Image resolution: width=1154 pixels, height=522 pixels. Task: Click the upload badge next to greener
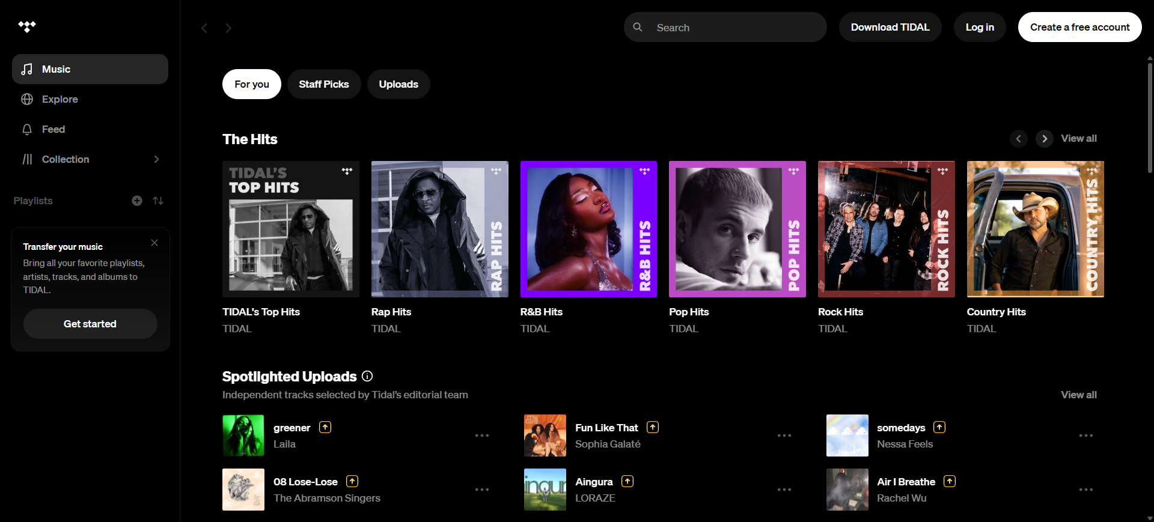pos(325,427)
